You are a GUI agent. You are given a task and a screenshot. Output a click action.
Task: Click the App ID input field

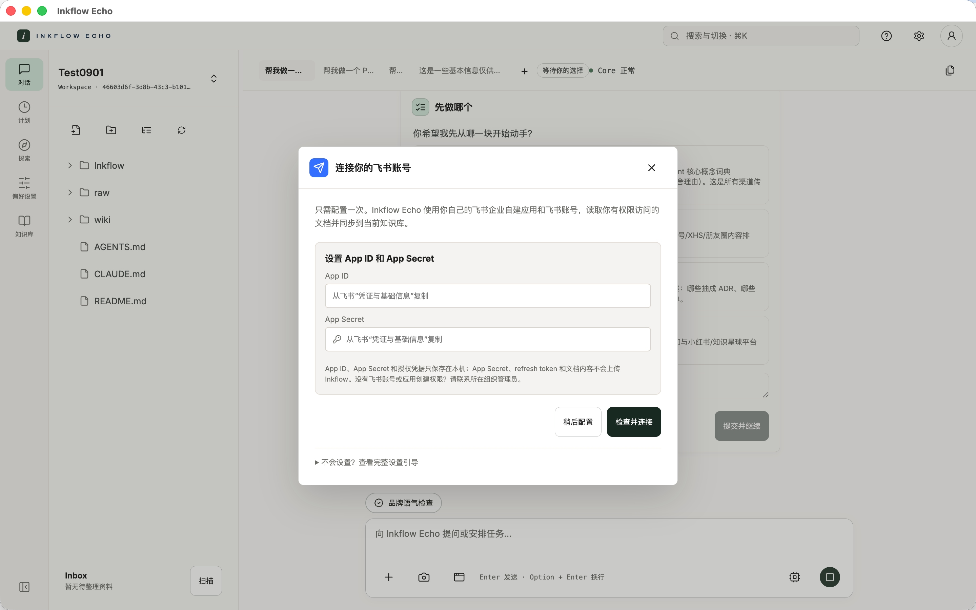point(488,296)
